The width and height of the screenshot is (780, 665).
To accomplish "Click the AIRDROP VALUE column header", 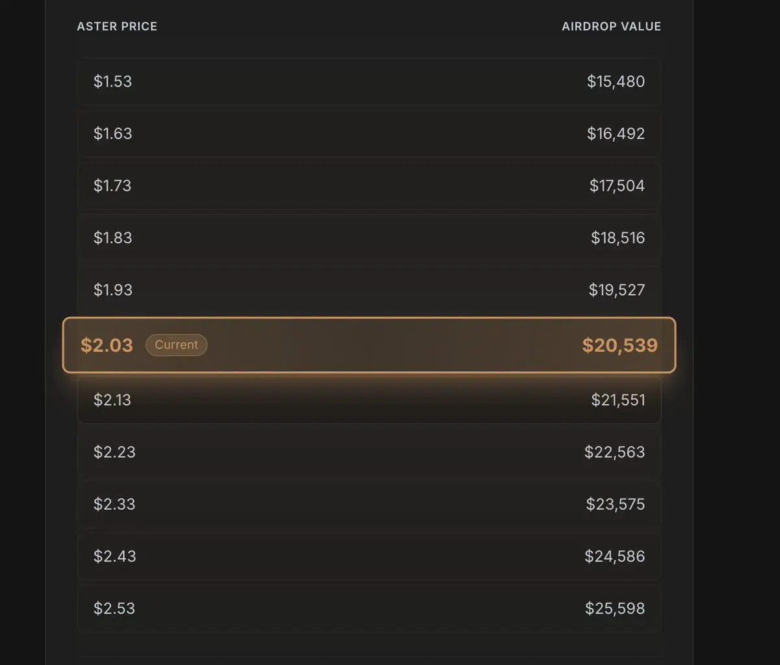I will [x=611, y=27].
